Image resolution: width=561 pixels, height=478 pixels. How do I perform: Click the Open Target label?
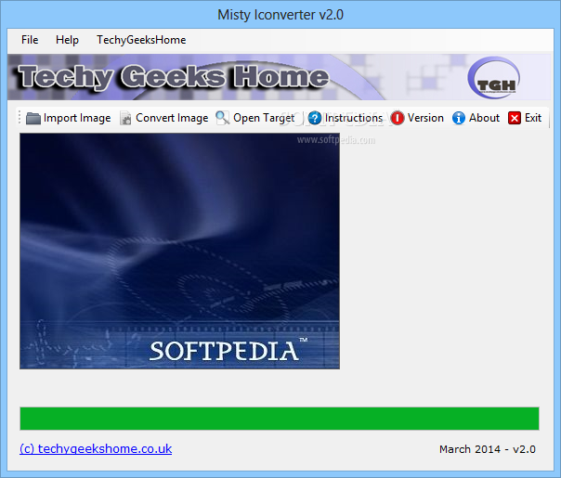[264, 118]
